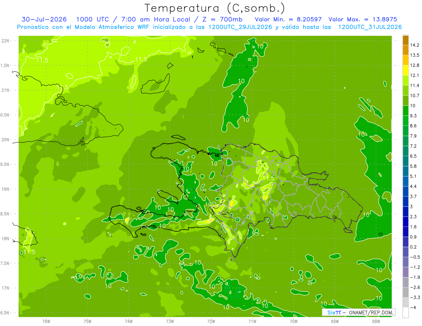Screen dimensions: 422x326
Task: Click the '21N' latitude axis label
Action: 6,90
